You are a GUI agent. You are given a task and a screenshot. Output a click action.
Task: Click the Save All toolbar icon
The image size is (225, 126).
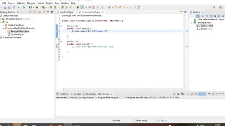pyautogui.click(x=9, y=7)
